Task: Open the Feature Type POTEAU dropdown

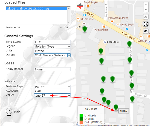Action: coord(52,87)
